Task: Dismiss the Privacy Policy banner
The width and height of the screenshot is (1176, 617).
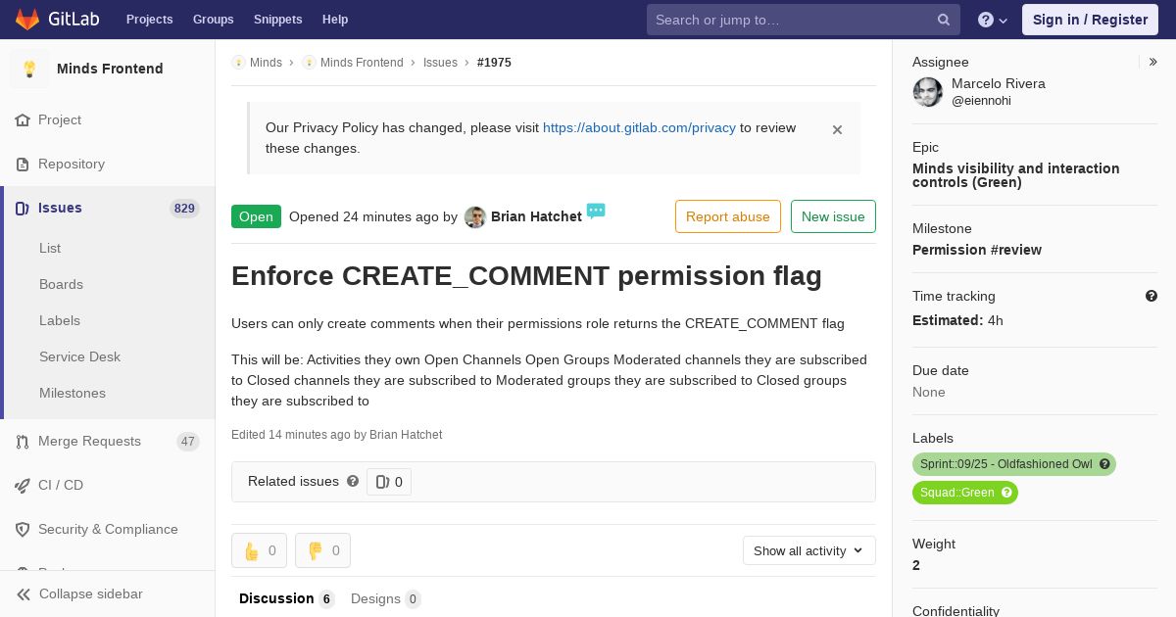Action: [837, 129]
